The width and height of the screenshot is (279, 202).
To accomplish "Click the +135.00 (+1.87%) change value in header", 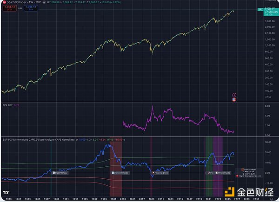I will [110, 2].
